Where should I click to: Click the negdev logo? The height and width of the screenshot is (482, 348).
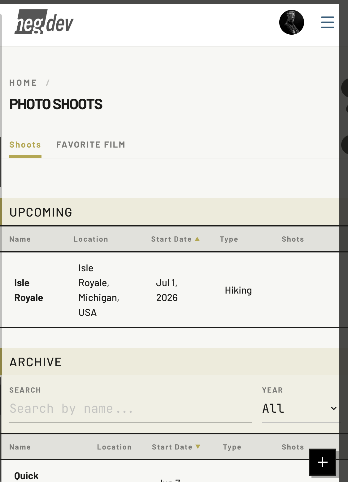pos(44,22)
